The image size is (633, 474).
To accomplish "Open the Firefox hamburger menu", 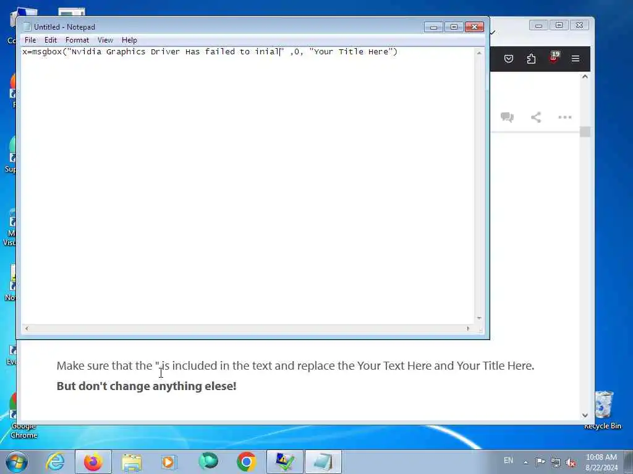I will click(576, 59).
